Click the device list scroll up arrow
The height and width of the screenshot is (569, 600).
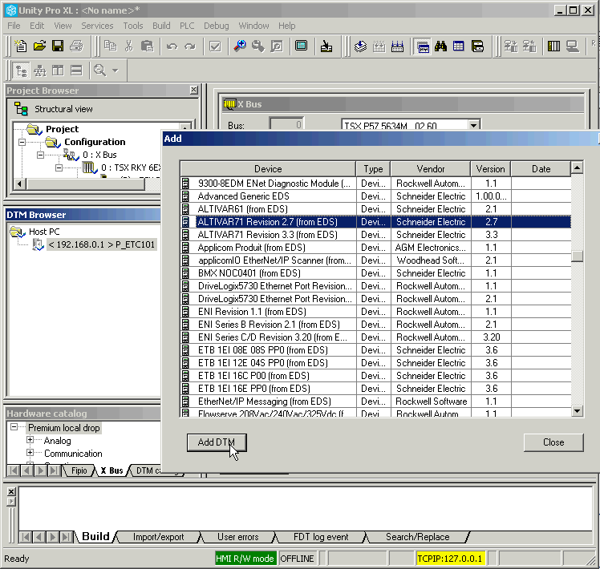point(577,167)
